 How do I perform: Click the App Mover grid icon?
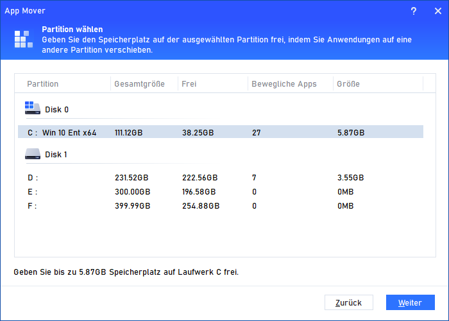click(23, 40)
